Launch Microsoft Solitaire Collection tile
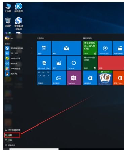Viewport: 124px width, 150px height. 105,78
